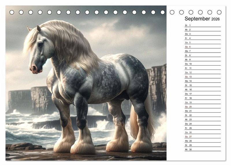Click the Fr 18 date line
The height and width of the screenshot is (166, 231).
[x=202, y=98]
